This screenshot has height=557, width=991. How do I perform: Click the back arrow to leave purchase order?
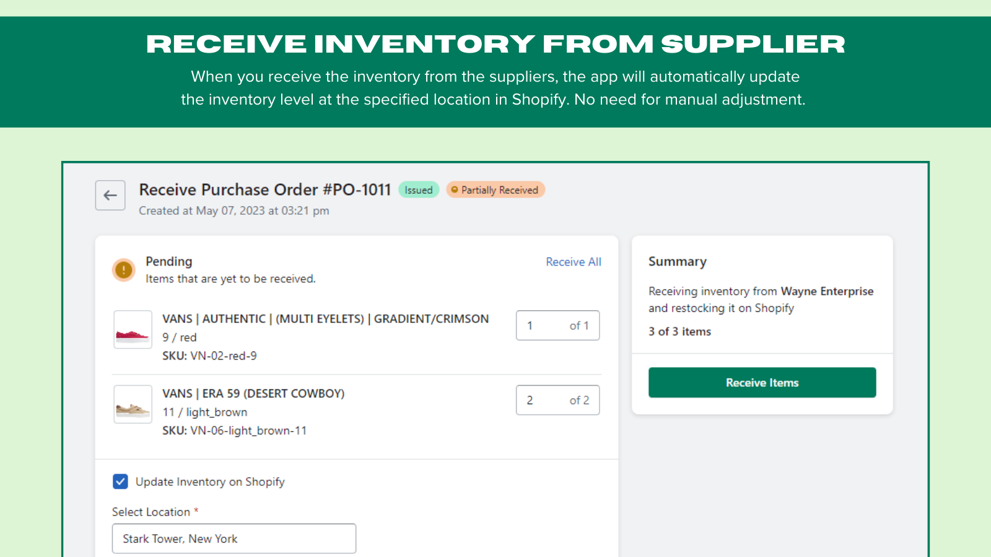coord(110,195)
